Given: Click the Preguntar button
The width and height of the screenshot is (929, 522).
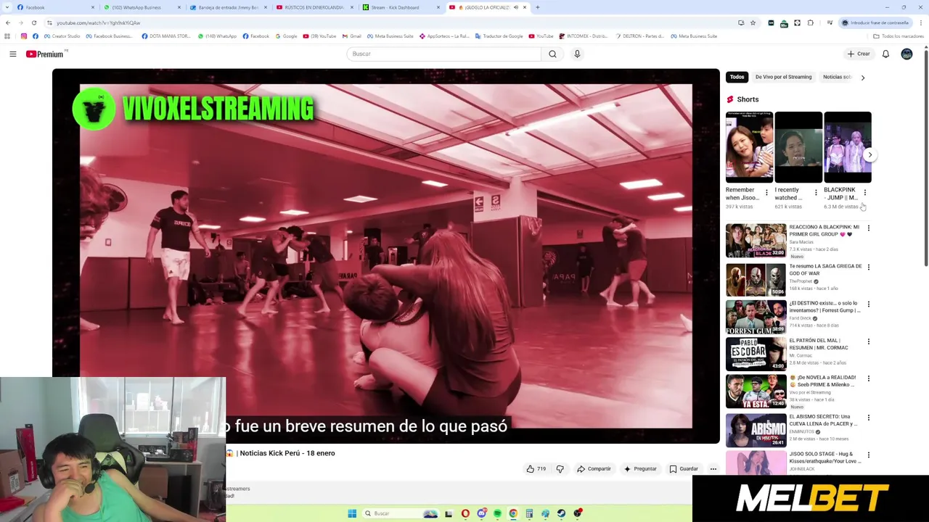Looking at the screenshot, I should coord(639,469).
